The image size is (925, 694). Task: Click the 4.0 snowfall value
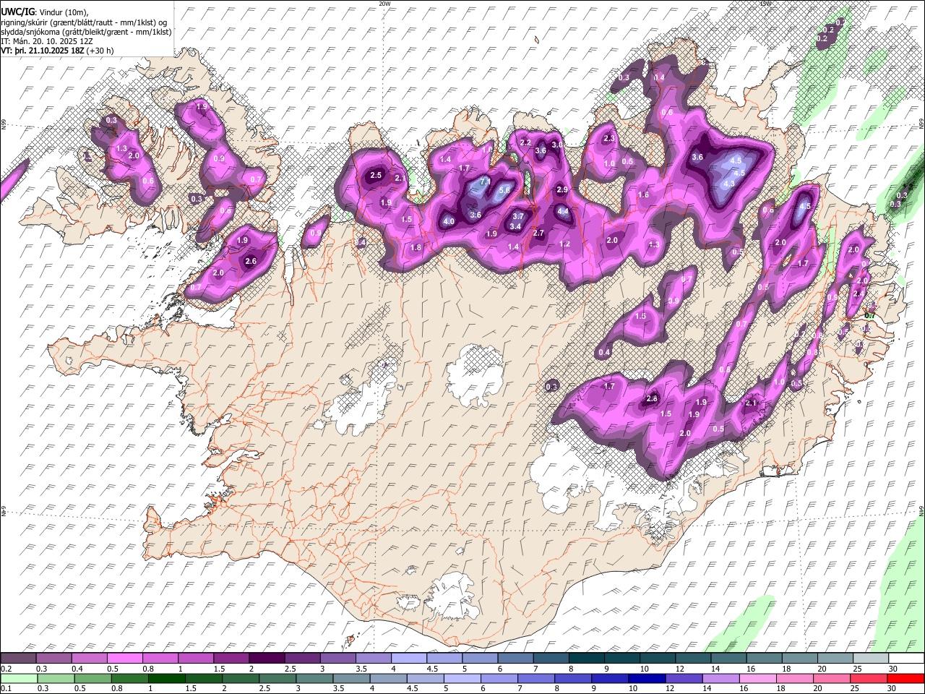pyautogui.click(x=449, y=222)
